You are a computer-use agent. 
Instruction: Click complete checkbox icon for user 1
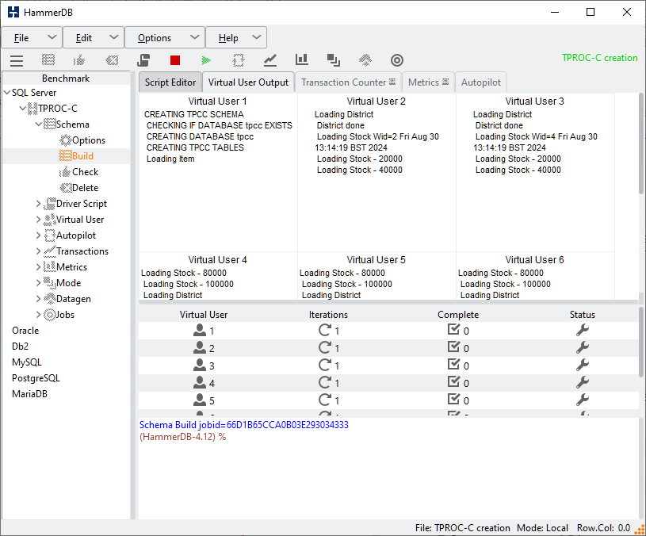point(453,330)
